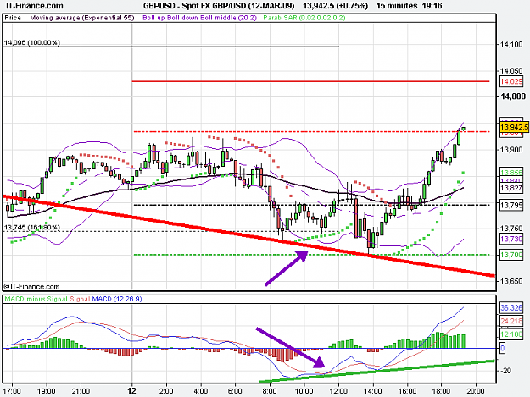Select the 20:00 time axis label

[x=476, y=391]
